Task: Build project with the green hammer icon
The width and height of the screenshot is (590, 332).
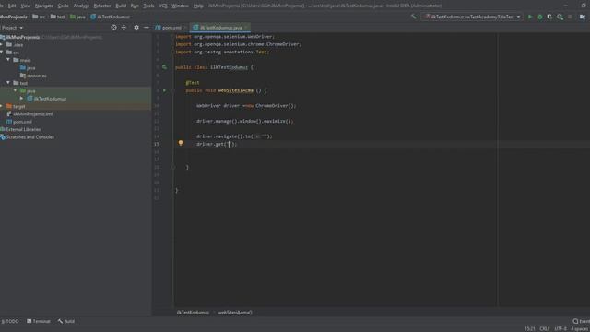Action: coord(414,17)
